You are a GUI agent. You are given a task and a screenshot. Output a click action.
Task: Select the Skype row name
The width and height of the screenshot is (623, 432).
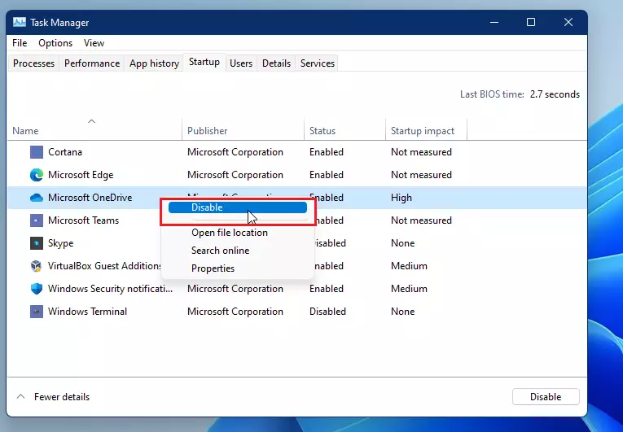coord(61,243)
